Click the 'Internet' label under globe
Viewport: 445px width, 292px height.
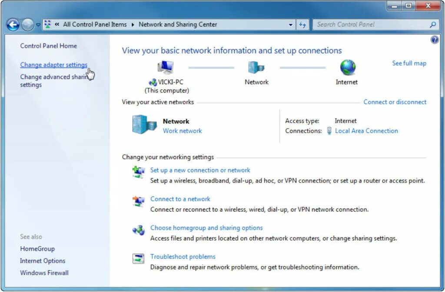click(346, 82)
